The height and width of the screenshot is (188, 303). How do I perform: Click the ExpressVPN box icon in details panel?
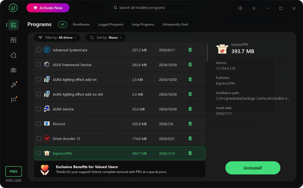pos(222,49)
